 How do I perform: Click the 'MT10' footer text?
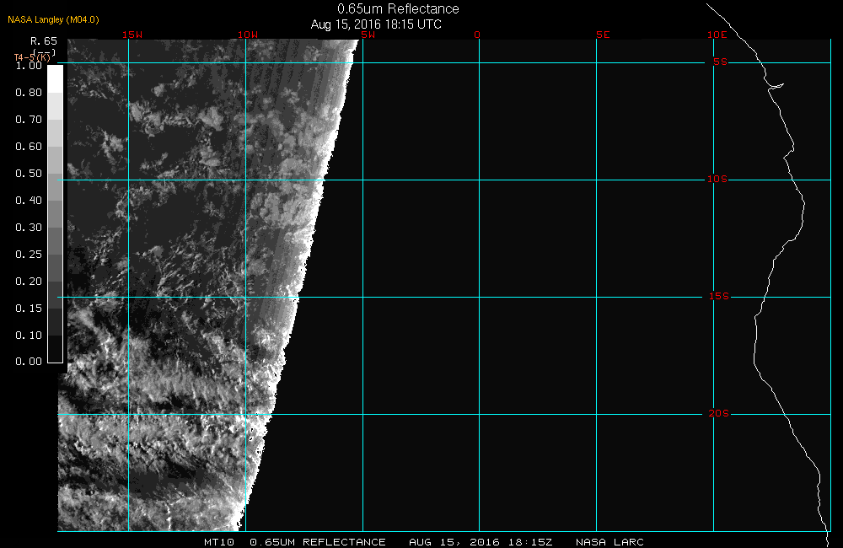click(219, 542)
